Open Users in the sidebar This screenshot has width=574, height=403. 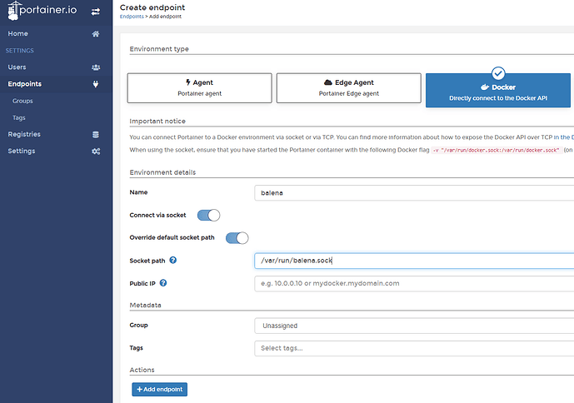tap(56, 67)
